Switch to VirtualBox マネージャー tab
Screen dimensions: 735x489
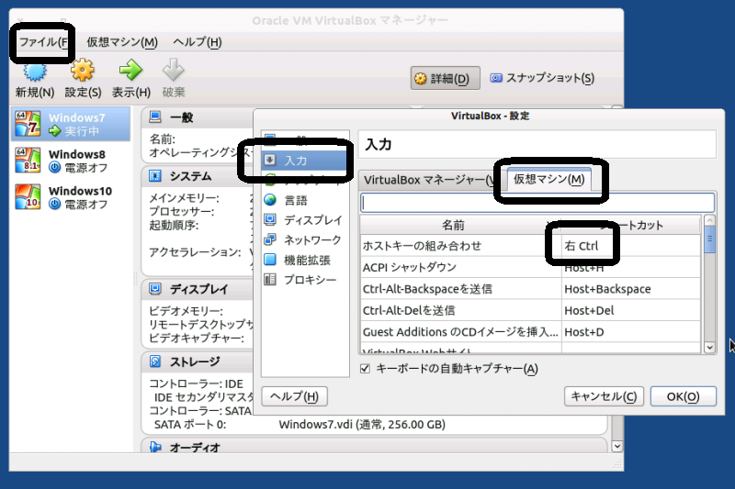point(429,180)
